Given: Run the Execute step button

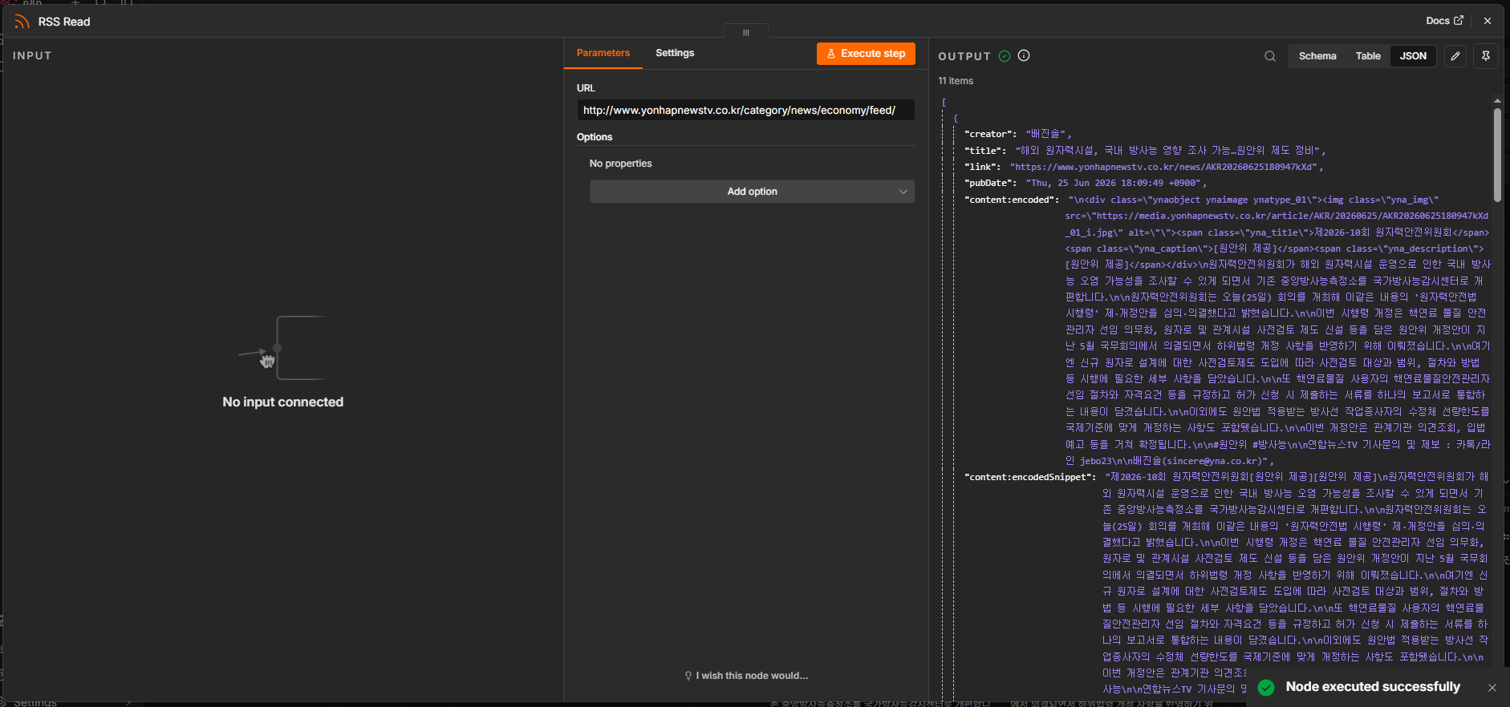Looking at the screenshot, I should coord(866,54).
